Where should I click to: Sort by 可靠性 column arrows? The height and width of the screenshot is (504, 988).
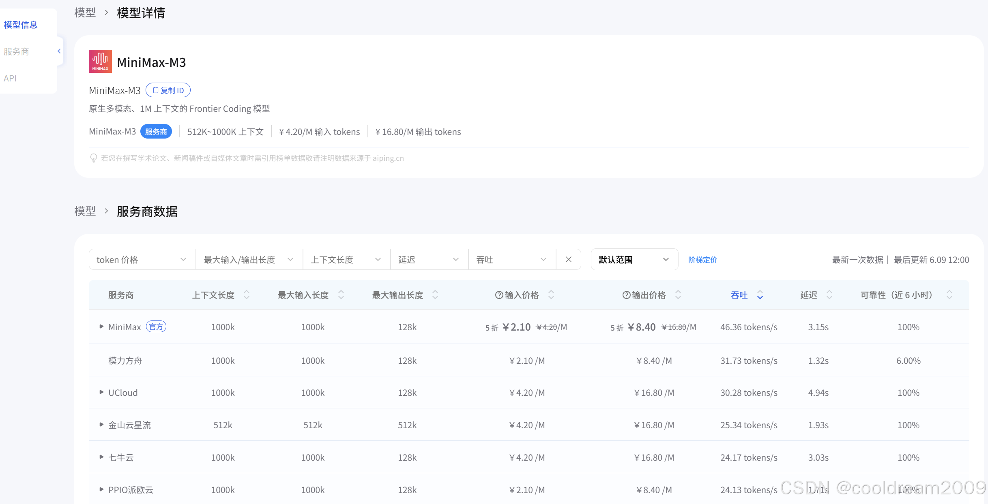(949, 295)
